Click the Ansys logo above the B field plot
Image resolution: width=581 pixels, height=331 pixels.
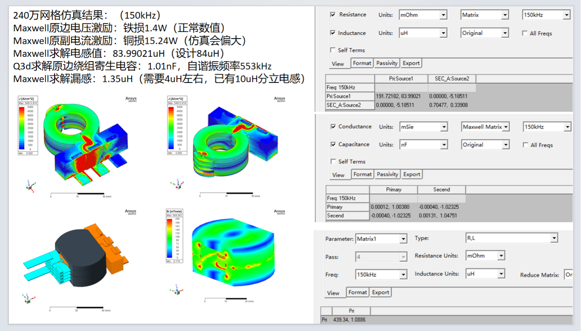pos(279,212)
